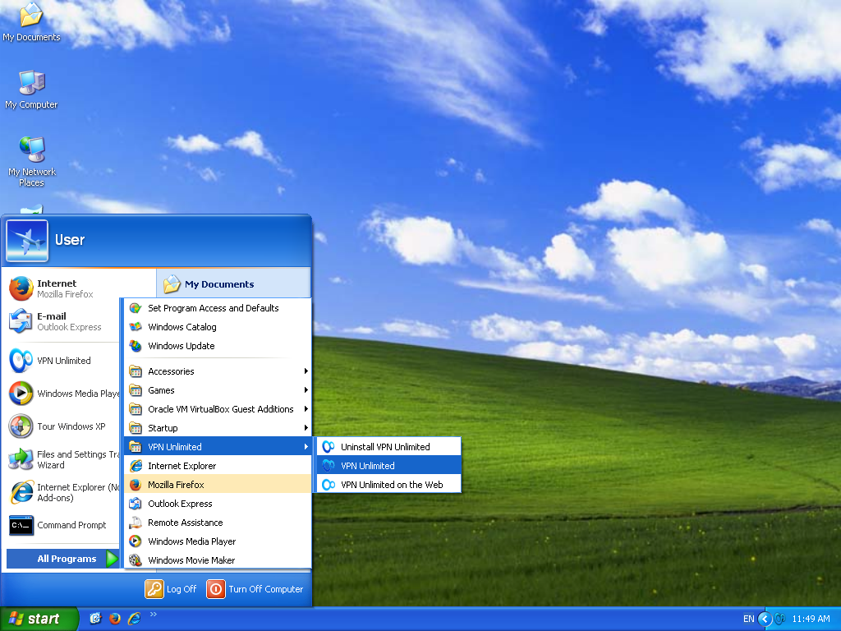Image resolution: width=841 pixels, height=631 pixels.
Task: Show hidden tray icons arrow
Action: pos(765,619)
